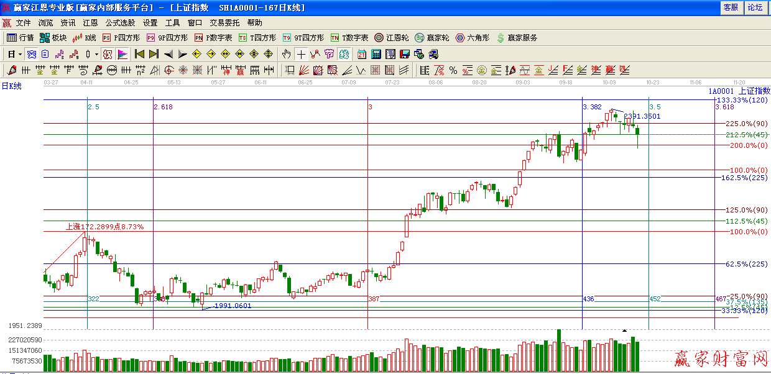Click the calculator icon in the toolbar
This screenshot has height=374, width=771.
tap(376, 54)
